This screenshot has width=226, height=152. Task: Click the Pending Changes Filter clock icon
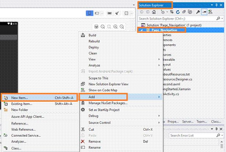click(163, 12)
